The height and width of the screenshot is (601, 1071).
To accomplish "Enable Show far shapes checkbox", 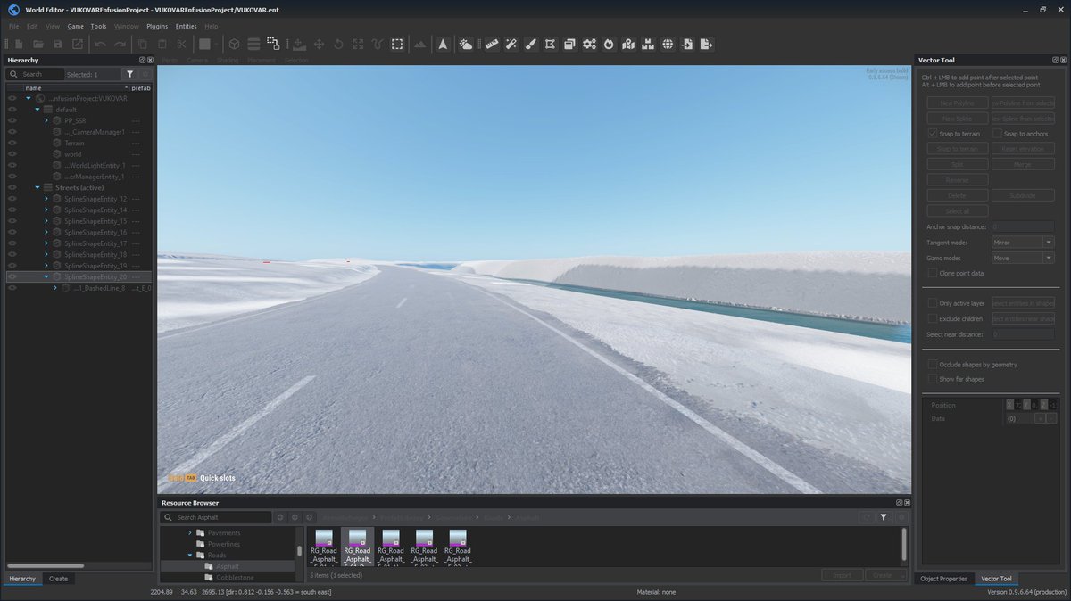I will coord(933,379).
